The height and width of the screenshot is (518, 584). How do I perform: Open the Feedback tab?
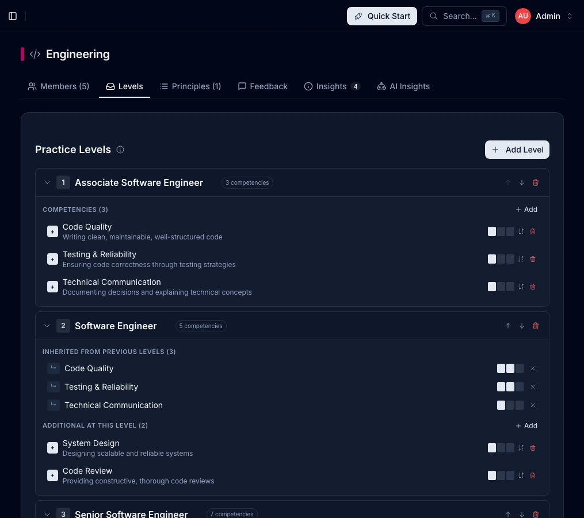[x=262, y=86]
